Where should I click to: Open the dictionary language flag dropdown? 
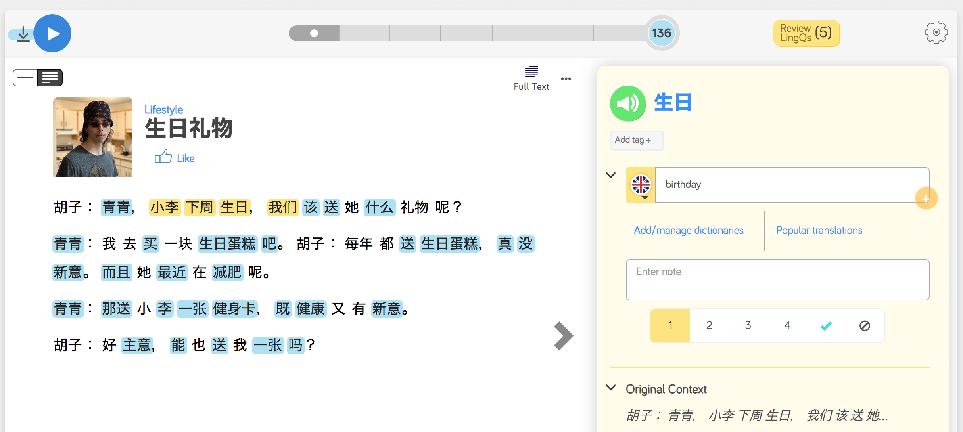641,185
